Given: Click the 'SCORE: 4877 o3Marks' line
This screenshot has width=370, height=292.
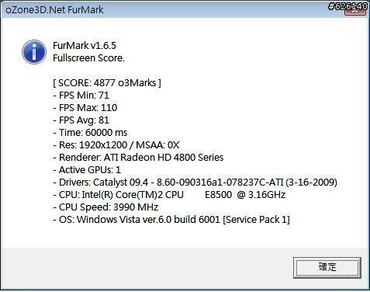Looking at the screenshot, I should (x=107, y=83).
